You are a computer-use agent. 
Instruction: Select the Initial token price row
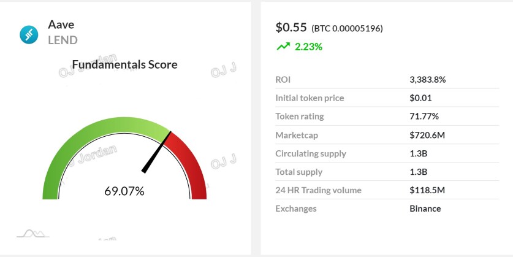click(x=387, y=98)
